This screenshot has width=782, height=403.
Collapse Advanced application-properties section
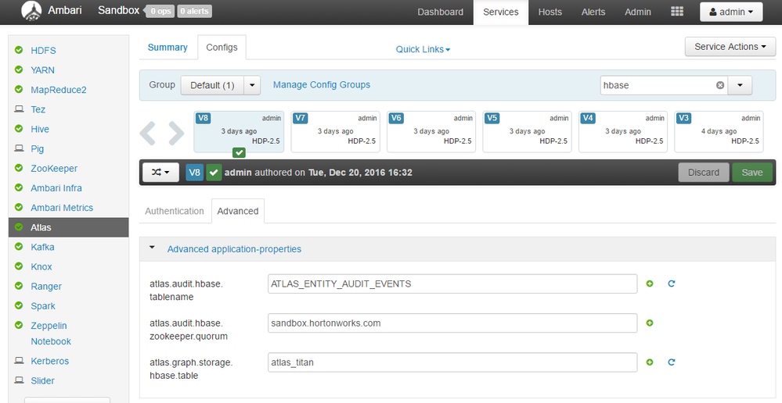[153, 248]
